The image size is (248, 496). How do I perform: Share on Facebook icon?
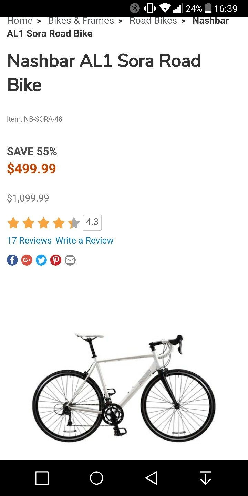[x=12, y=260]
